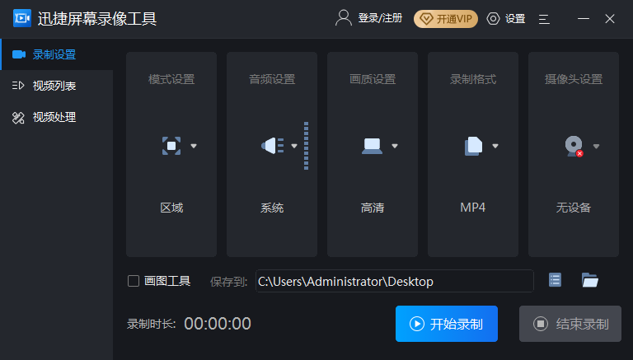Click the save path input field
The image size is (633, 360).
tap(394, 281)
